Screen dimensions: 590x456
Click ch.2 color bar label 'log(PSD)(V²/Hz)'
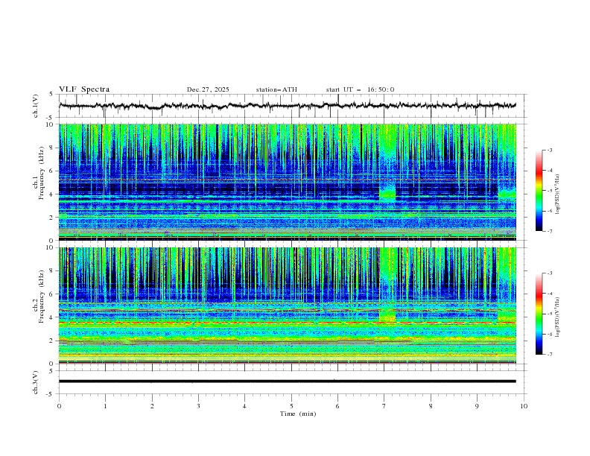[558, 317]
